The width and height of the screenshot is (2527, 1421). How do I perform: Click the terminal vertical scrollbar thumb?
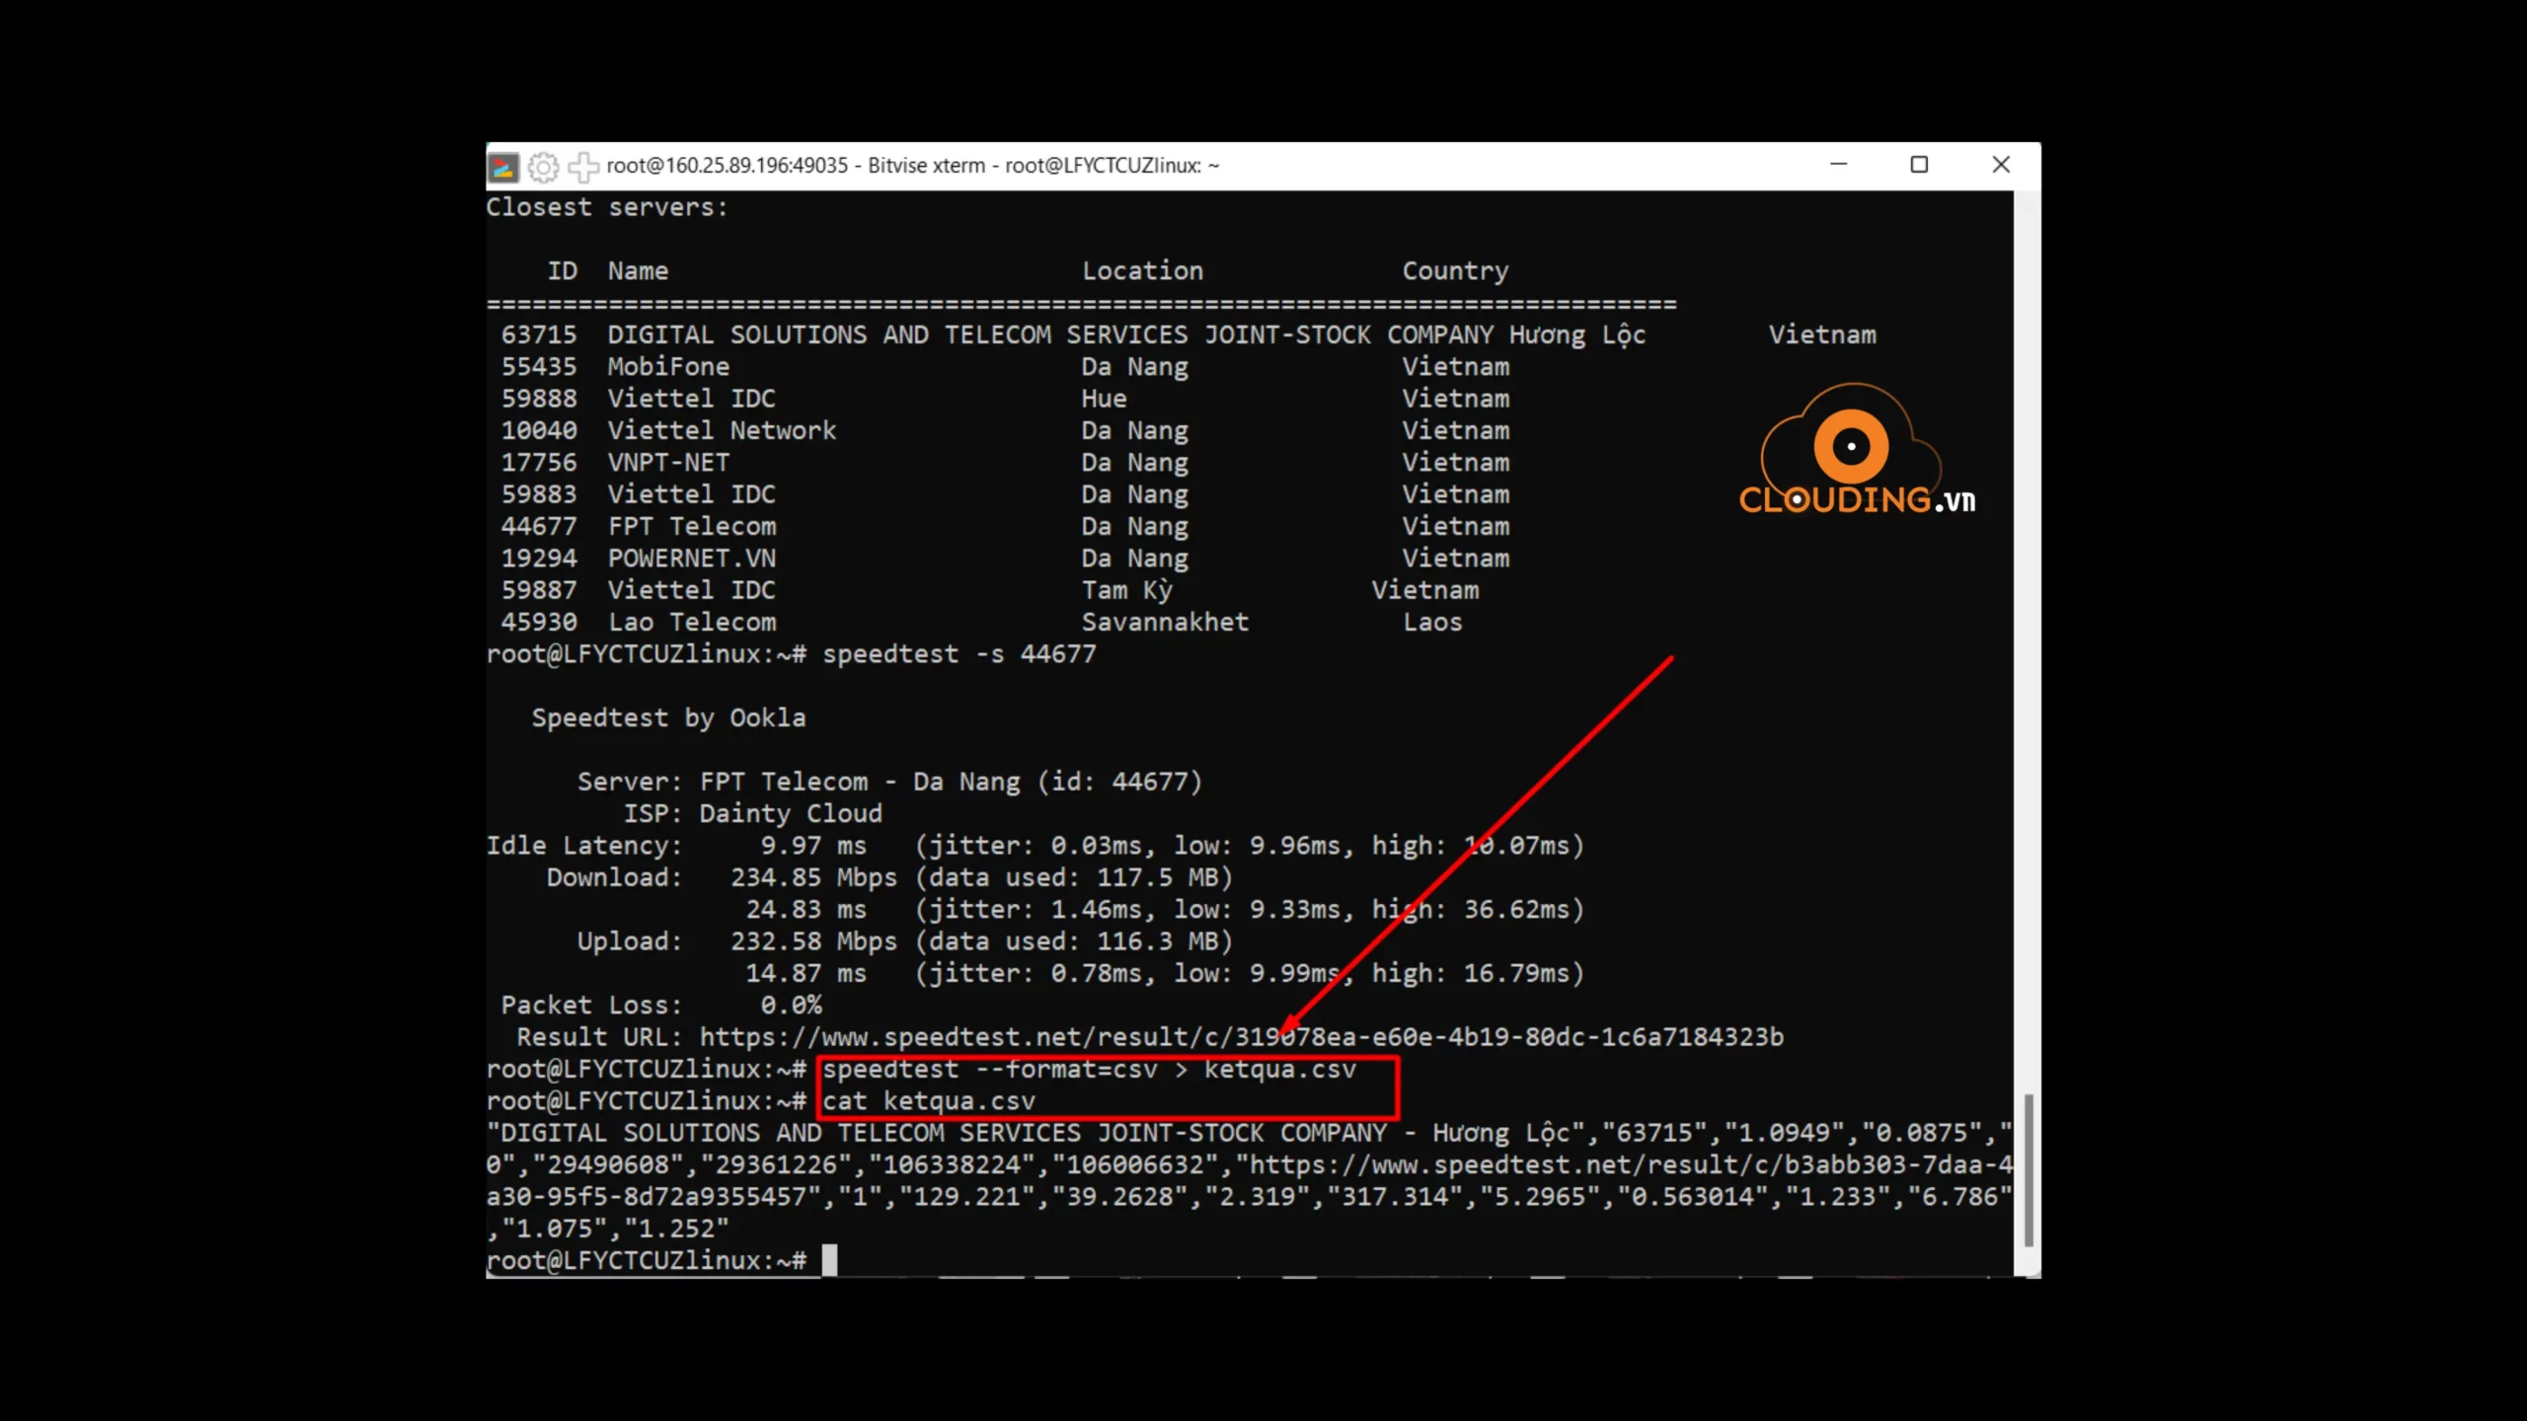2028,1170
